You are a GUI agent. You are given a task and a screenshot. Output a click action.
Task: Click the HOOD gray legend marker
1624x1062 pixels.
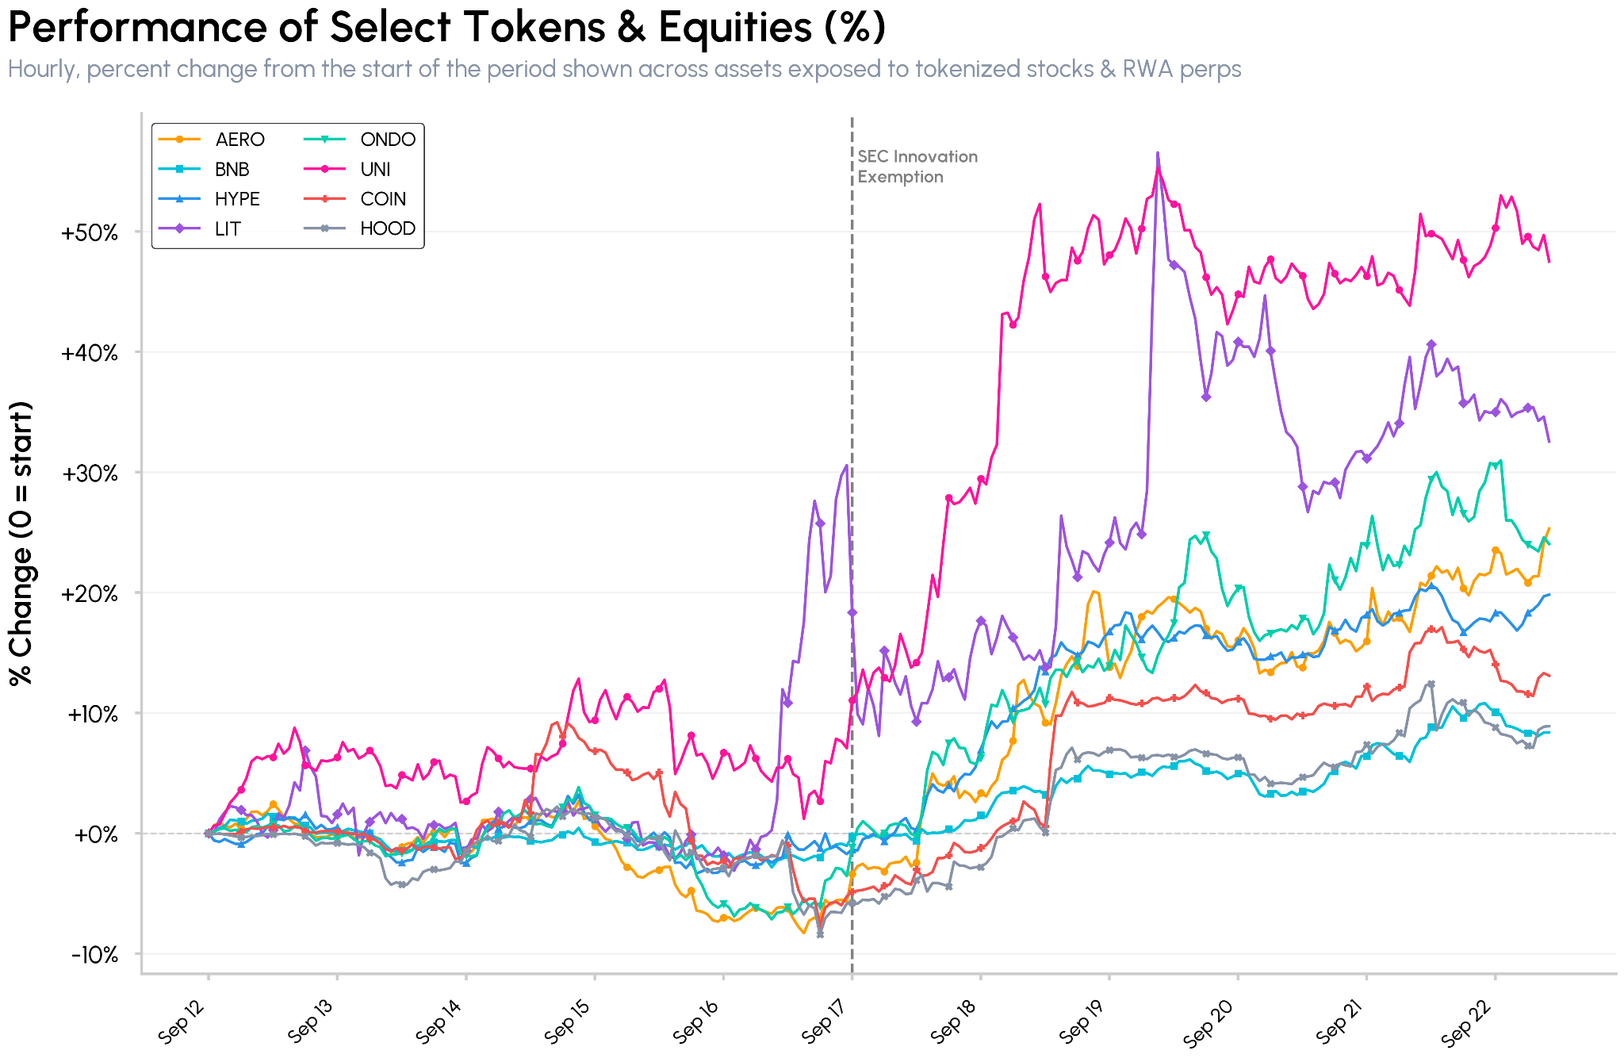point(325,228)
